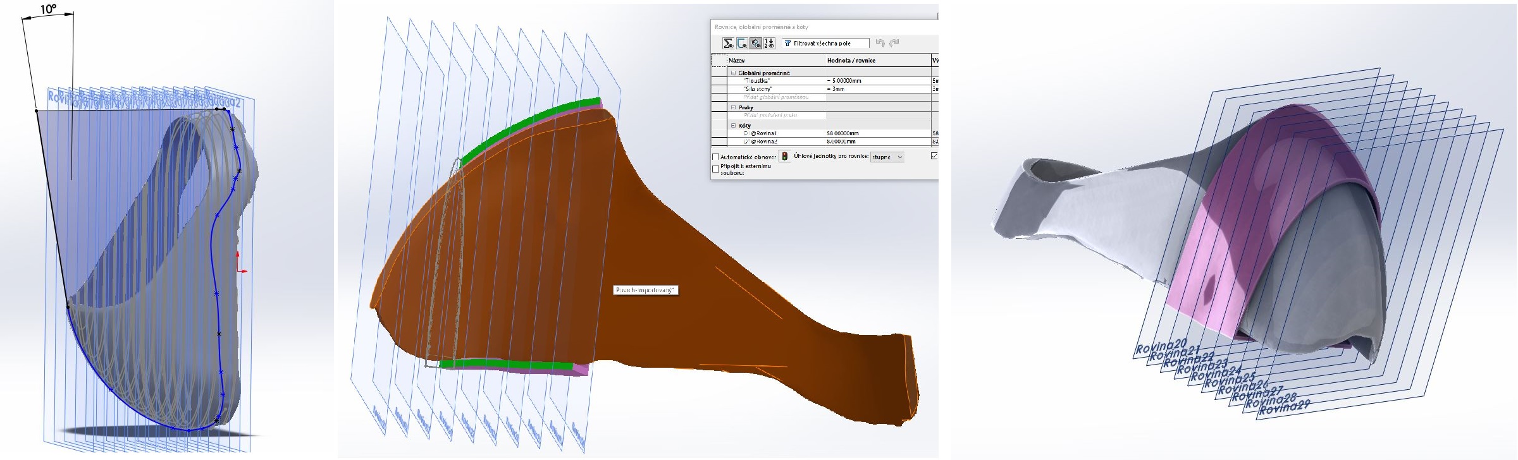
Task: Click the Hodnota / rovnice column header
Action: click(x=851, y=61)
